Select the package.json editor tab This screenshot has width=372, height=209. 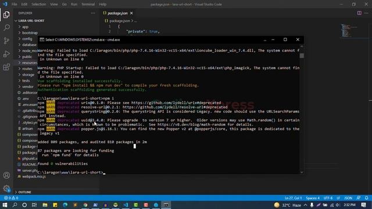tap(117, 13)
